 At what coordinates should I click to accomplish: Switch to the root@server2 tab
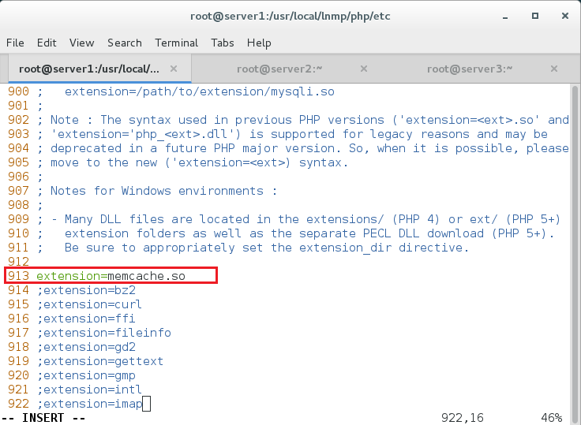279,69
